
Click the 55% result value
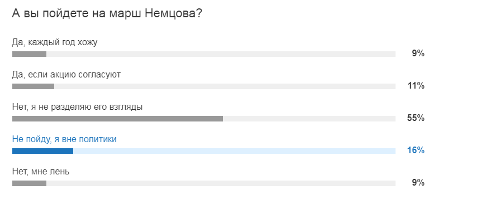tap(416, 118)
